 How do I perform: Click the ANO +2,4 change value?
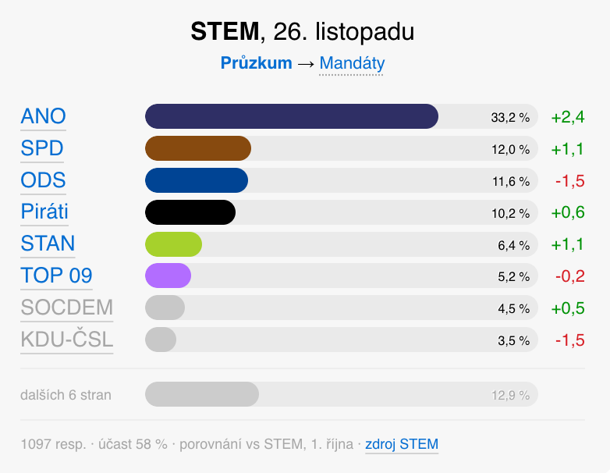[x=567, y=117]
